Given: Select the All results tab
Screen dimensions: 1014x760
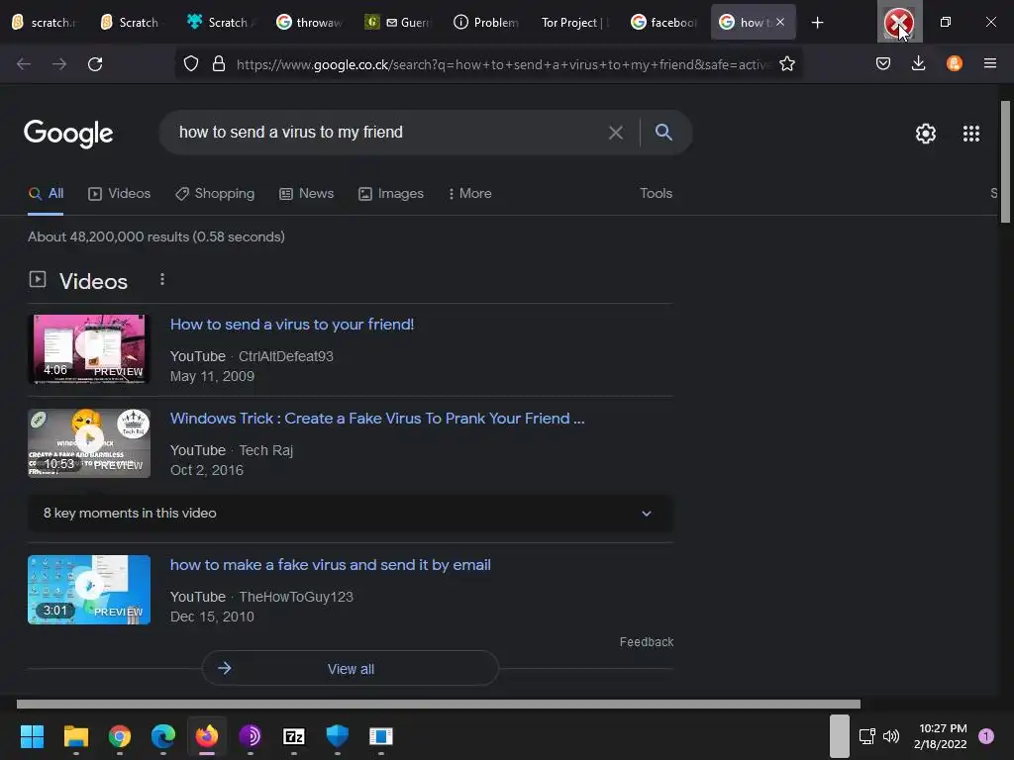Looking at the screenshot, I should (46, 193).
